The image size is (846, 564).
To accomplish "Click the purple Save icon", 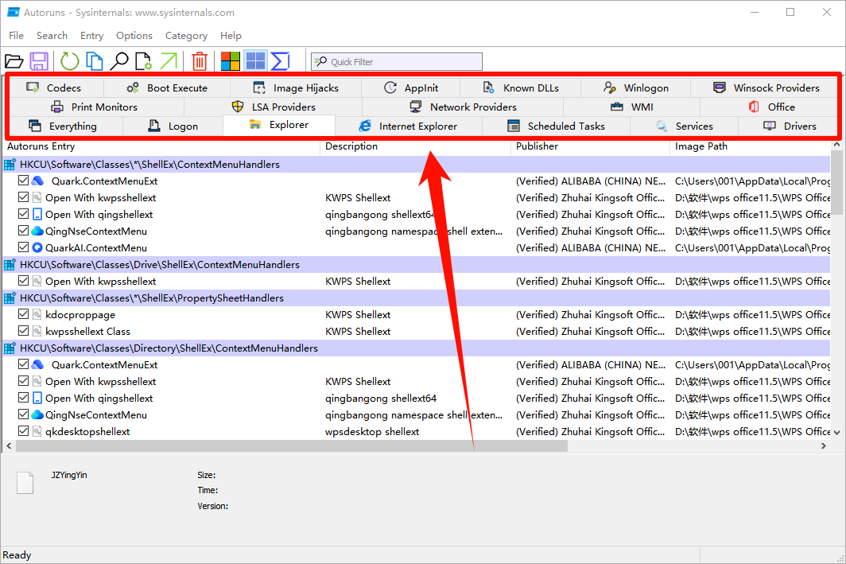I will point(39,61).
